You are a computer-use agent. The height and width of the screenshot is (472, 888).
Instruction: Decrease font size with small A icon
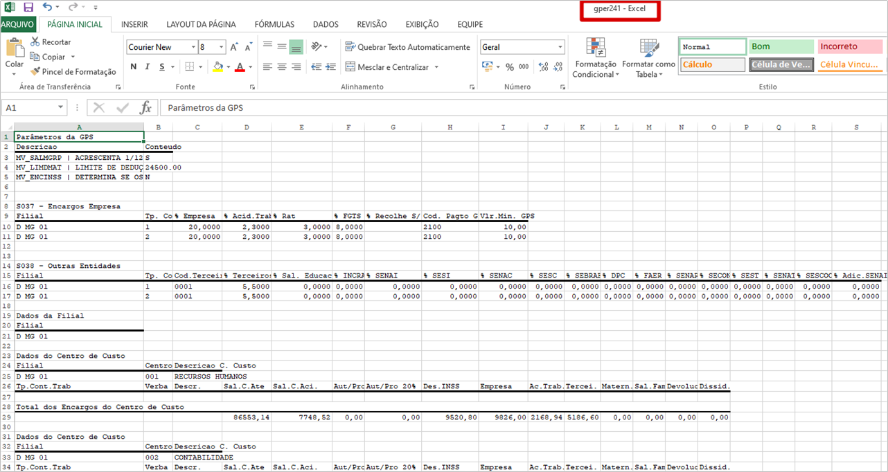(x=249, y=47)
